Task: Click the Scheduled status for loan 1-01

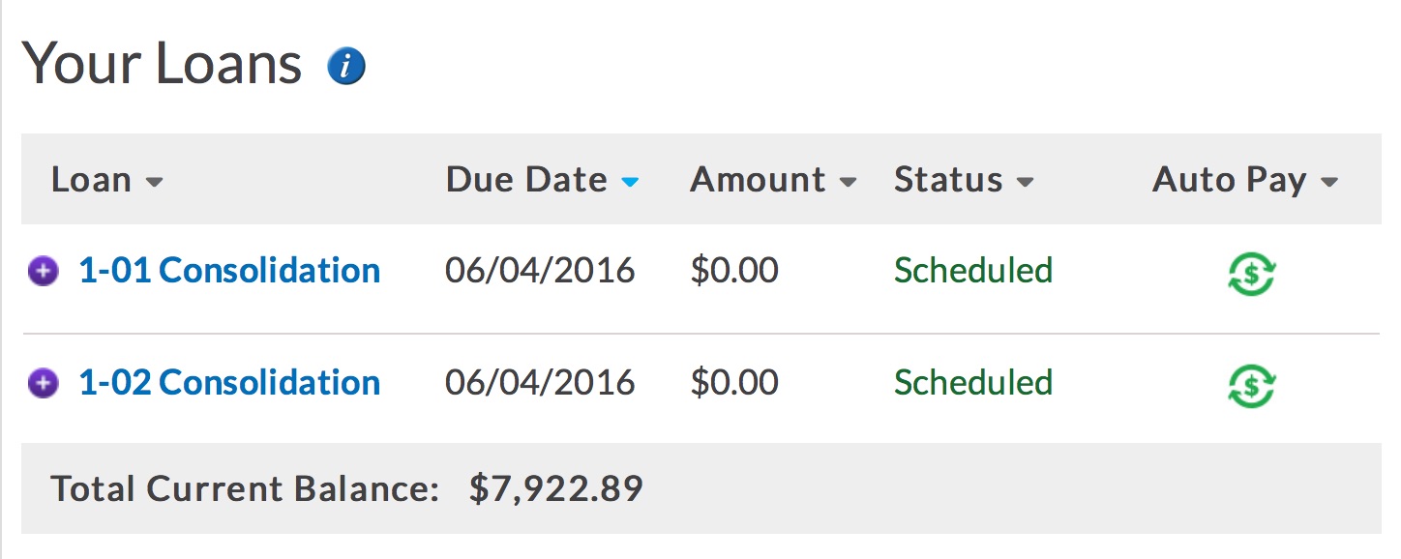Action: point(971,272)
